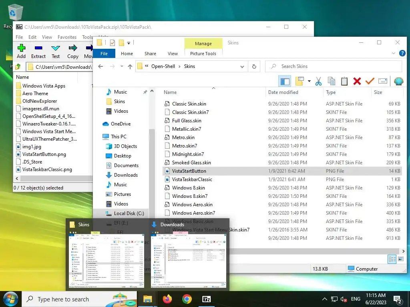Open the File tab in Skins window

pos(104,54)
